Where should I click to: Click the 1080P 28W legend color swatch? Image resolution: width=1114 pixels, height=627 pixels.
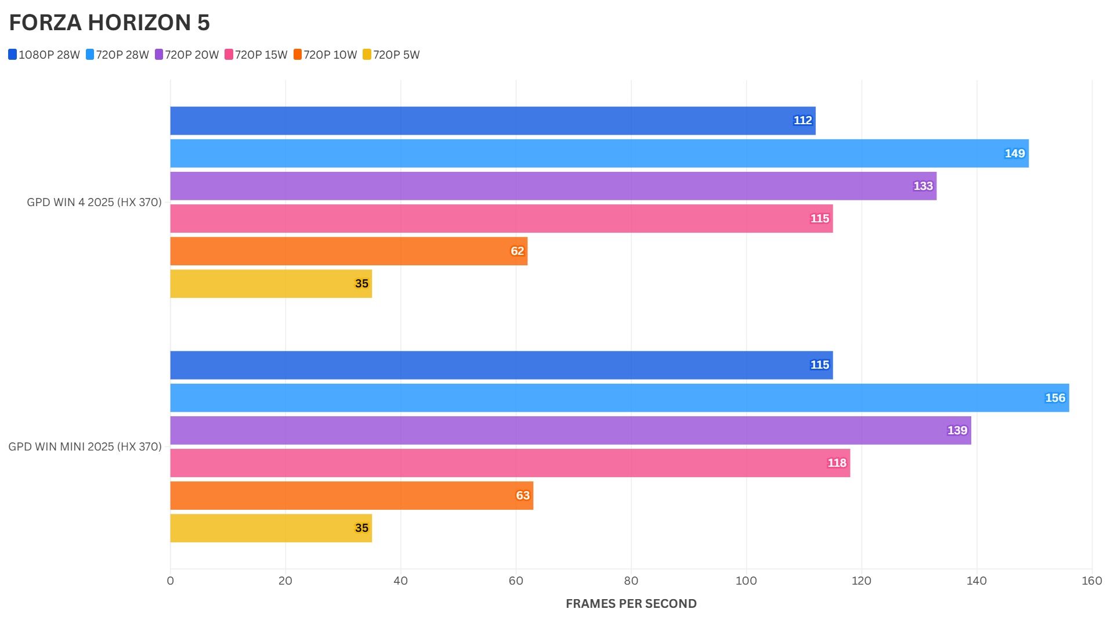click(13, 55)
